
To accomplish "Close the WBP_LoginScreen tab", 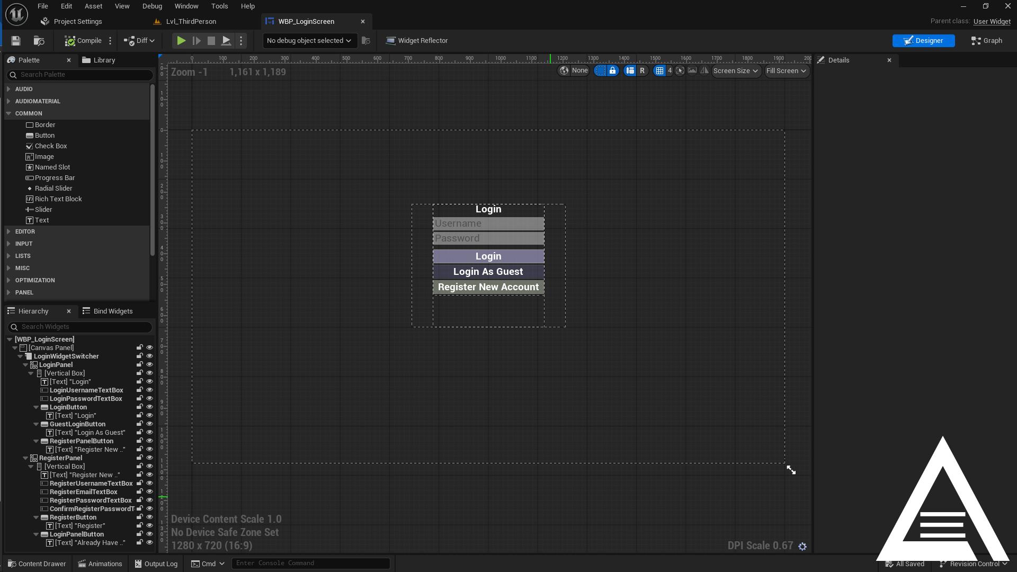I will point(363,22).
